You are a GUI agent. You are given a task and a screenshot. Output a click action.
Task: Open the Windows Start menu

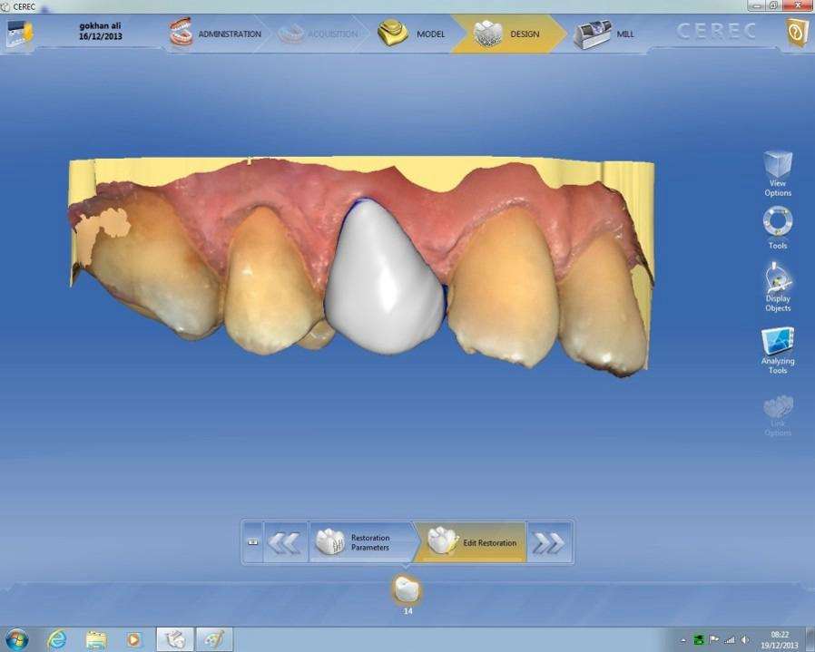click(16, 639)
